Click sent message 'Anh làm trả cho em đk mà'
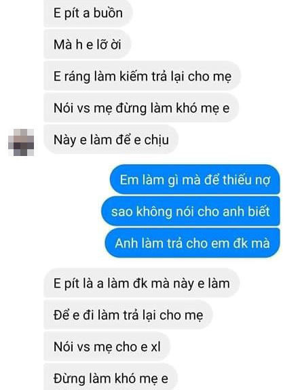The height and width of the screenshot is (390, 300). click(x=192, y=243)
